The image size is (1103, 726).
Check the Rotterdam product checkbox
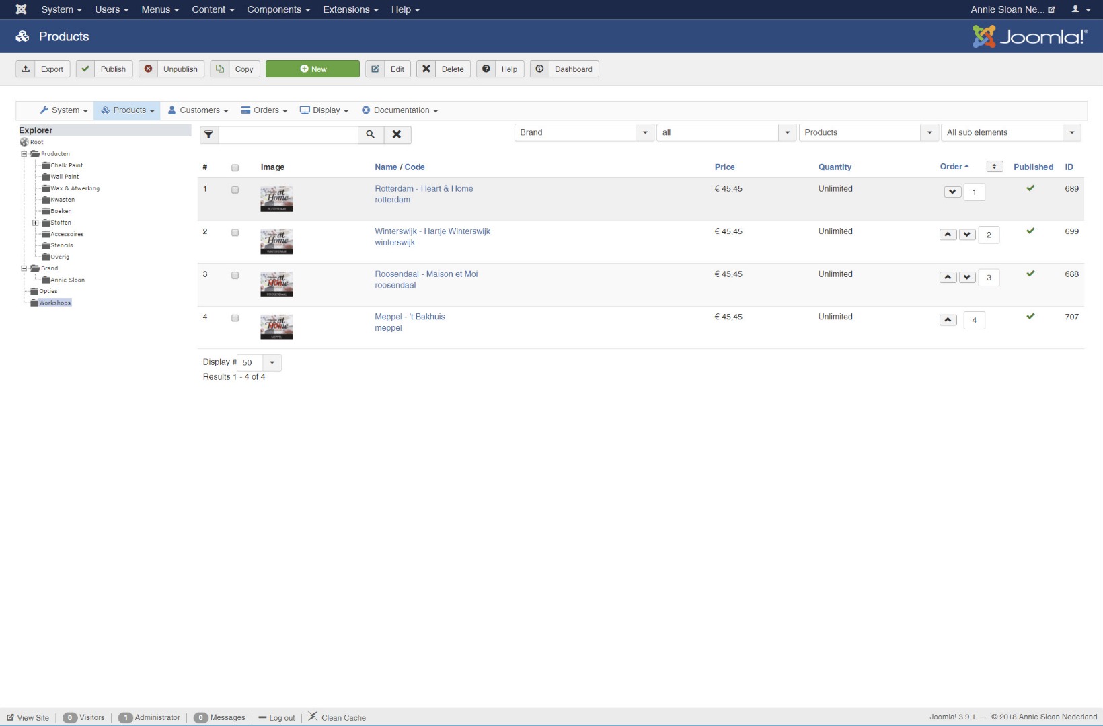pos(235,190)
